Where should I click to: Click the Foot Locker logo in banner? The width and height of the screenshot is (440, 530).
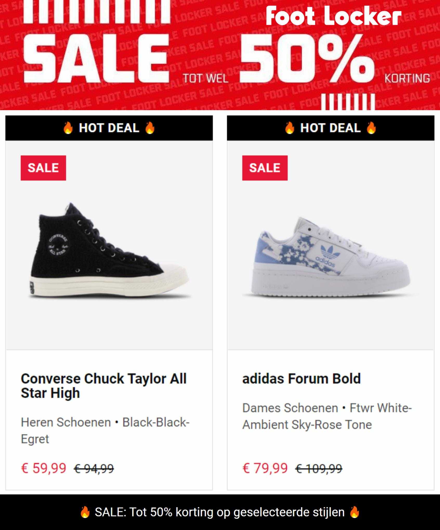[334, 17]
